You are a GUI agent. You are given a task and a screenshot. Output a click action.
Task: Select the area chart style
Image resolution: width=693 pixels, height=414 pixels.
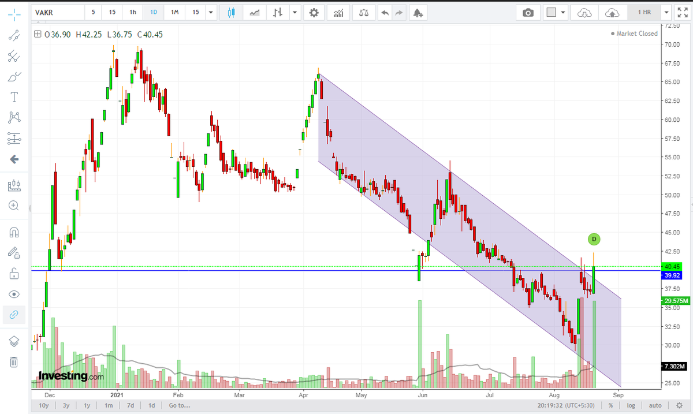point(255,12)
